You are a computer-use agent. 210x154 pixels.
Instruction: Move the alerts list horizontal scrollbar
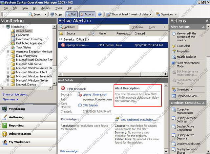101,74
